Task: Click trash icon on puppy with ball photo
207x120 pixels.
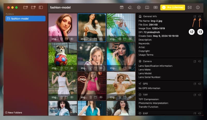Action: (62, 68)
